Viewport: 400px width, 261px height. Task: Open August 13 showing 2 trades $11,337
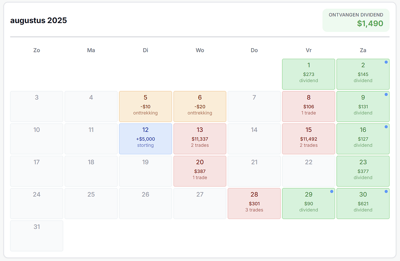click(200, 139)
